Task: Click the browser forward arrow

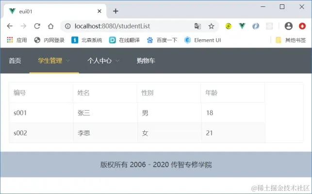Action: click(x=23, y=26)
